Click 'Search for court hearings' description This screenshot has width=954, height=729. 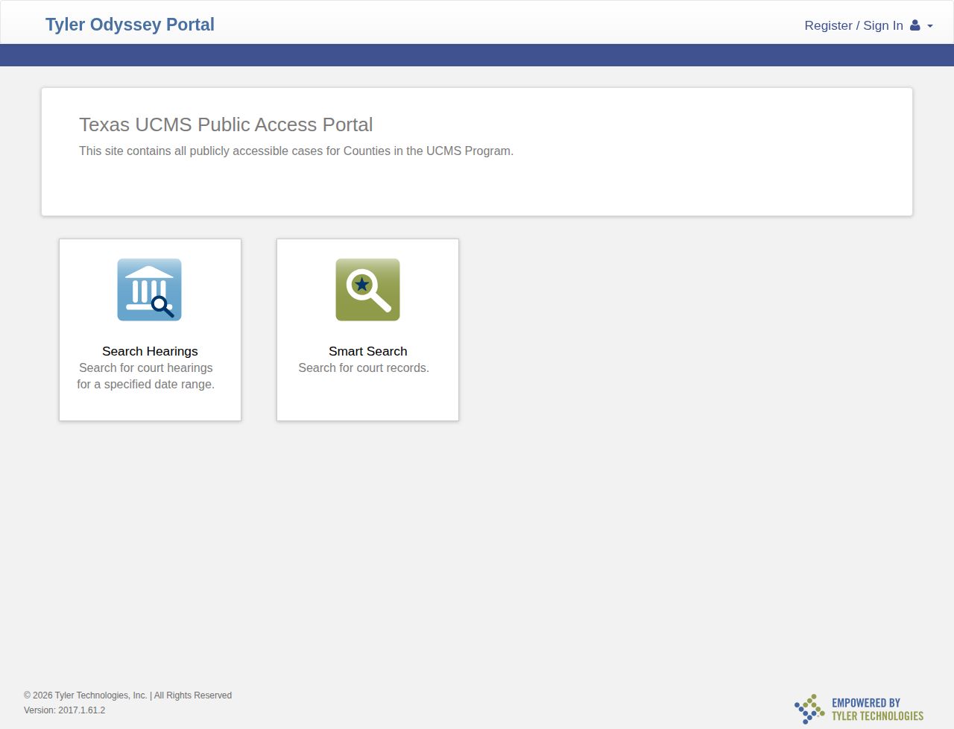point(146,376)
